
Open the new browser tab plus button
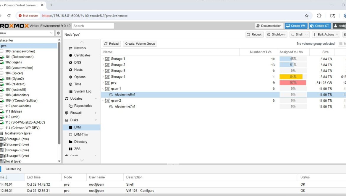[x=51, y=5]
